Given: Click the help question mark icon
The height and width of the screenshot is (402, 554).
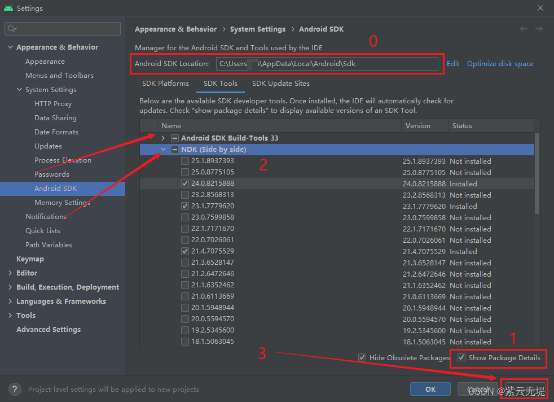Looking at the screenshot, I should [x=15, y=389].
